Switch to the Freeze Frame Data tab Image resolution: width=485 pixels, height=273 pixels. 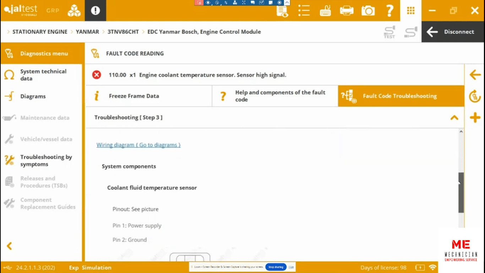pos(148,96)
